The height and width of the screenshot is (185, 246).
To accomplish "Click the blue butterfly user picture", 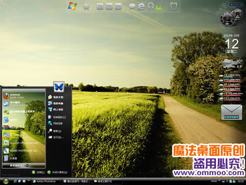I will (x=59, y=87).
